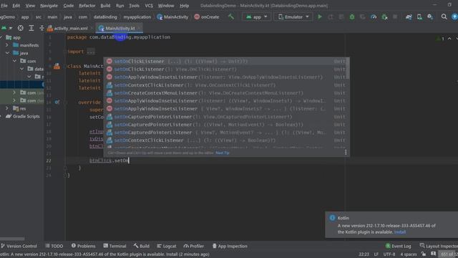This screenshot has height=258, width=458.
Task: Open the Android project view dropdown
Action: (x=6, y=28)
